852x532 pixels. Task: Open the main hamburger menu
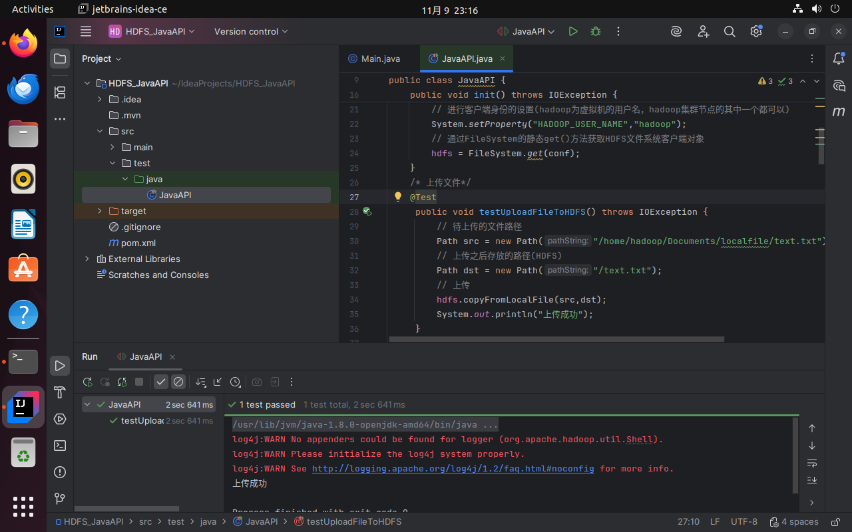click(86, 31)
